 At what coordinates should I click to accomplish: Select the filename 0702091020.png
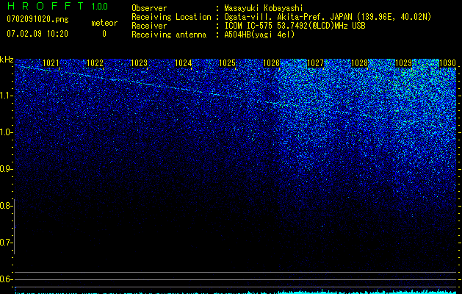(37, 19)
